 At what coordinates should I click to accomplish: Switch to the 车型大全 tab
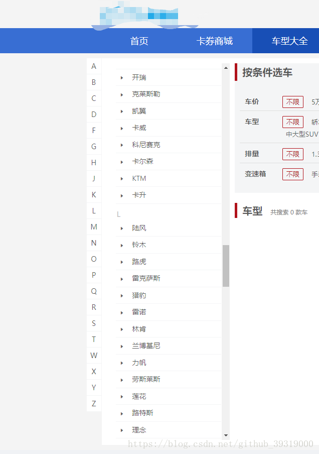pos(289,41)
